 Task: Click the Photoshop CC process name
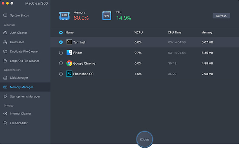[83, 74]
